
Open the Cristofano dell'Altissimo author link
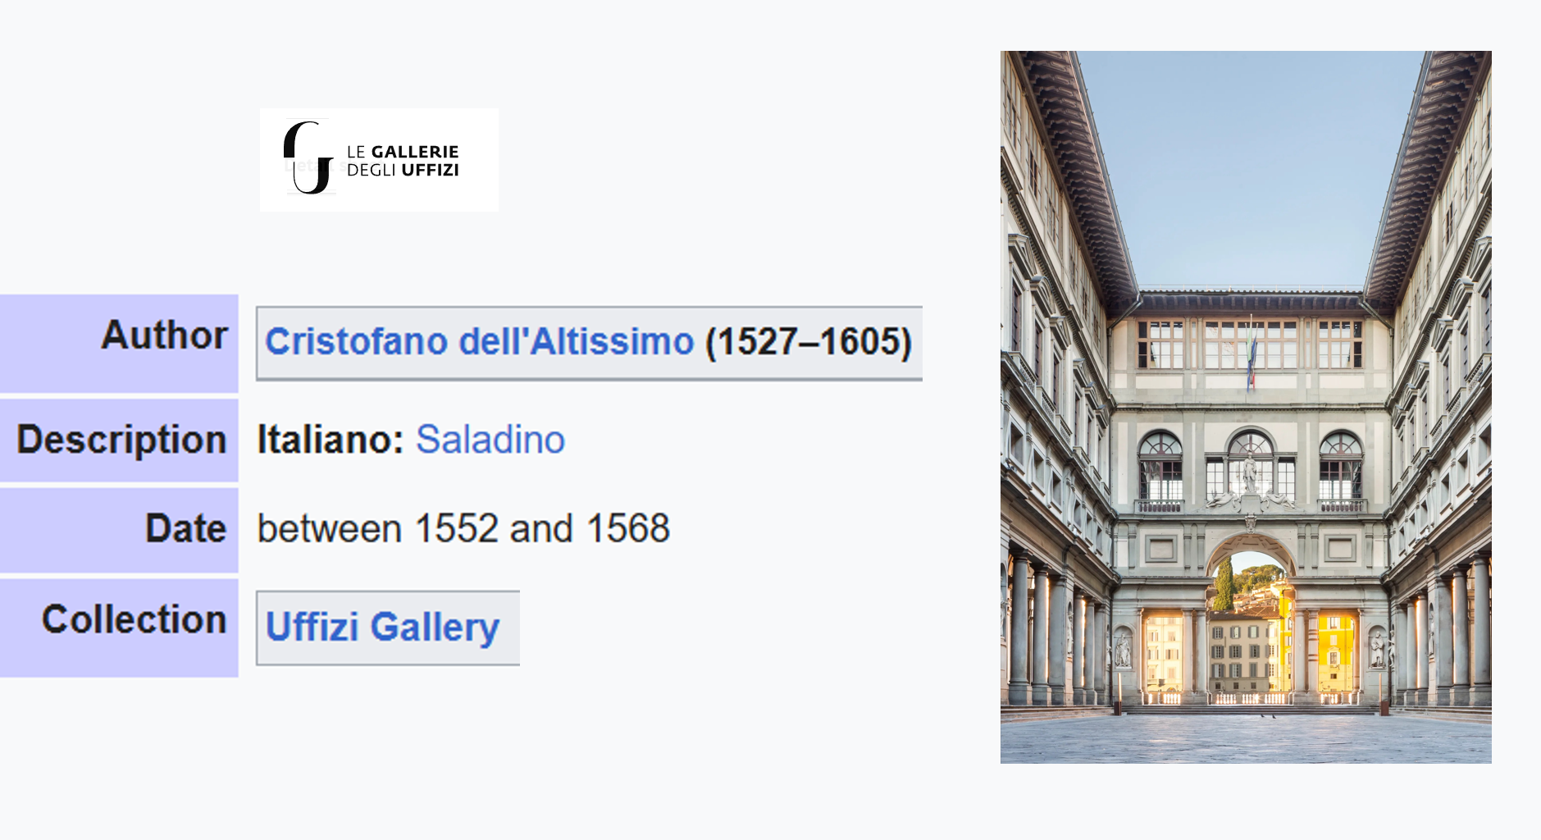click(479, 342)
